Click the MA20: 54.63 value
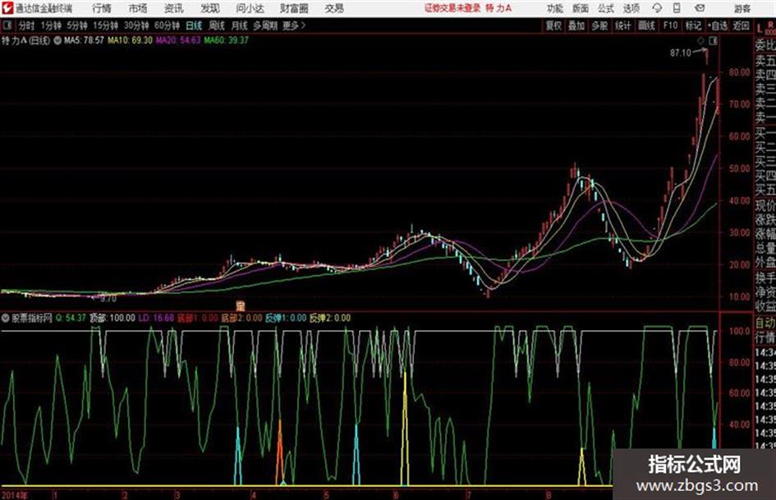 pyautogui.click(x=178, y=40)
